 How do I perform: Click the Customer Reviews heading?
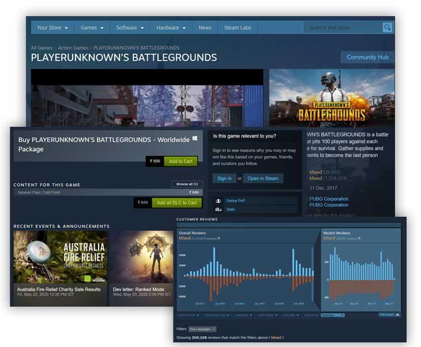tap(197, 219)
